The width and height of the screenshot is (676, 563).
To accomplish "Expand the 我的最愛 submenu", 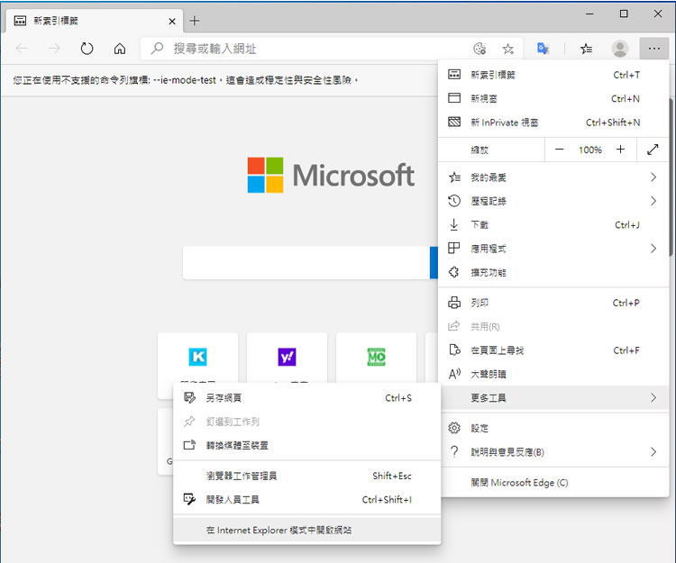I will (x=653, y=177).
